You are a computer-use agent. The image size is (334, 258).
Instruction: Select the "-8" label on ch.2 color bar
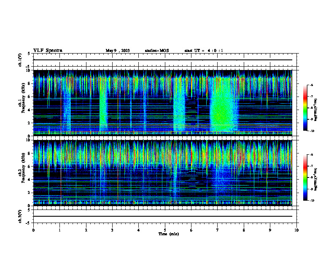(311, 177)
